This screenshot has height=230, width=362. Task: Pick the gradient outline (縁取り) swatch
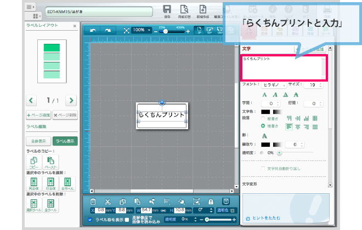tap(278, 145)
